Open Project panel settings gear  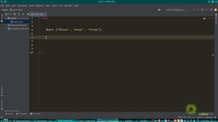tap(28, 14)
